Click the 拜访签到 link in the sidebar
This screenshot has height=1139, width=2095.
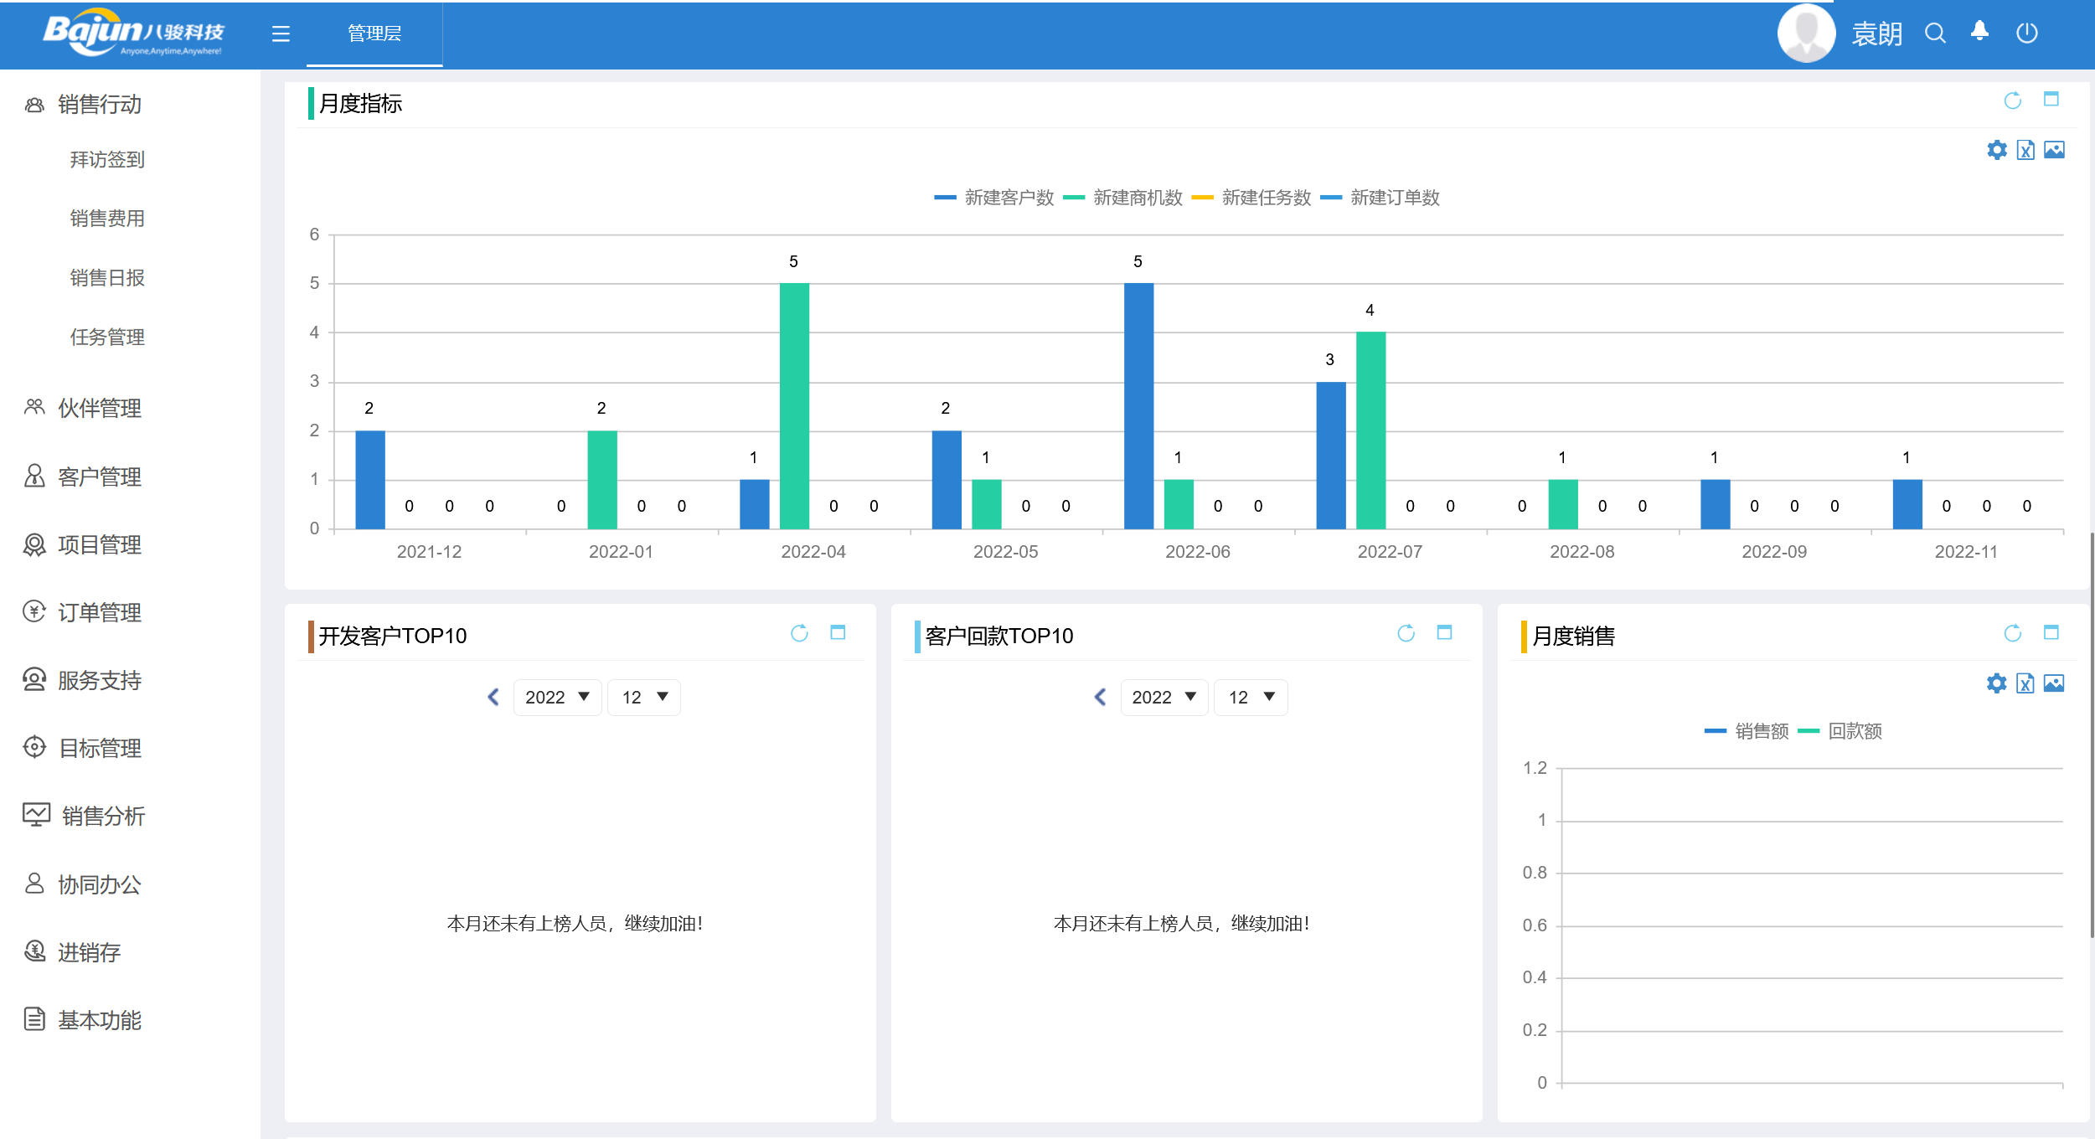click(x=107, y=160)
